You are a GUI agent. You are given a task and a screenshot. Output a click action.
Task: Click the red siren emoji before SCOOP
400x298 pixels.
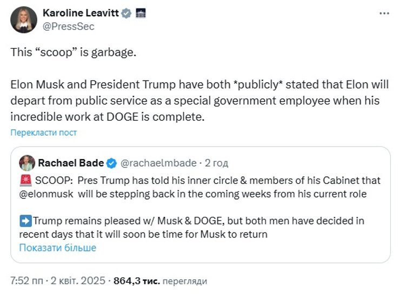coord(24,180)
